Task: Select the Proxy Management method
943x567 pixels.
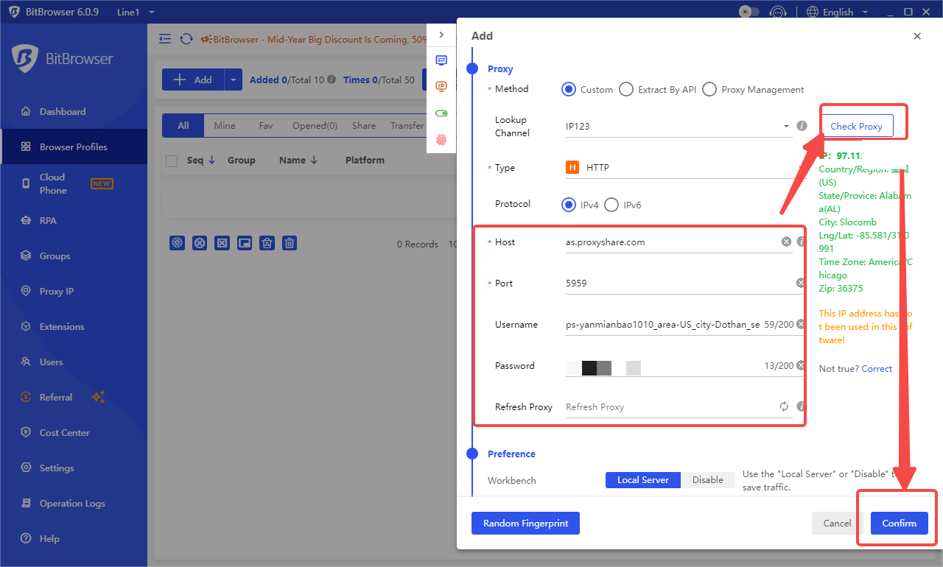Action: pyautogui.click(x=709, y=89)
